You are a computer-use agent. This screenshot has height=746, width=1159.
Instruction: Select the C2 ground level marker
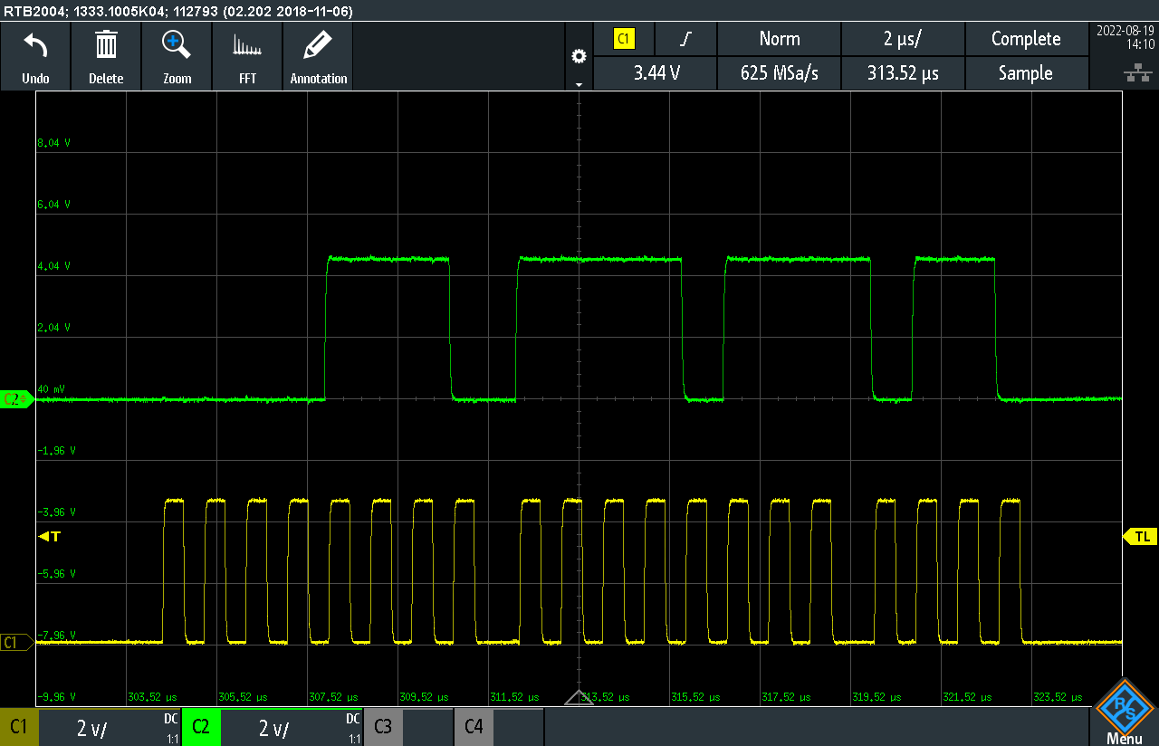pos(17,398)
